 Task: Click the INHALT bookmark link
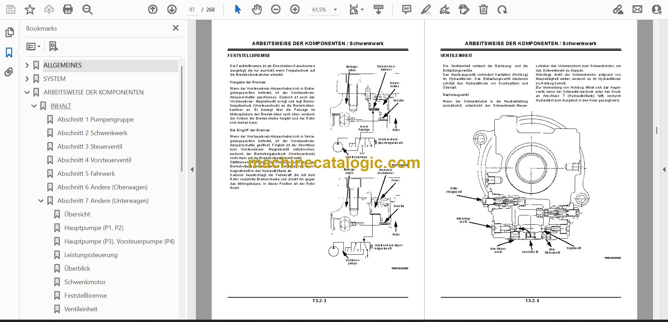61,106
